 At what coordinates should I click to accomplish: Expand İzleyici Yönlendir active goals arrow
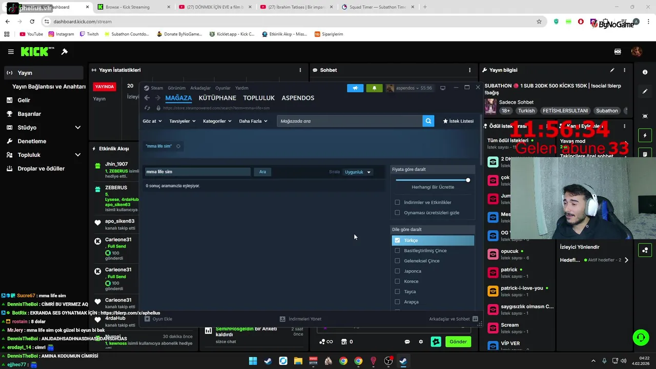click(x=626, y=260)
